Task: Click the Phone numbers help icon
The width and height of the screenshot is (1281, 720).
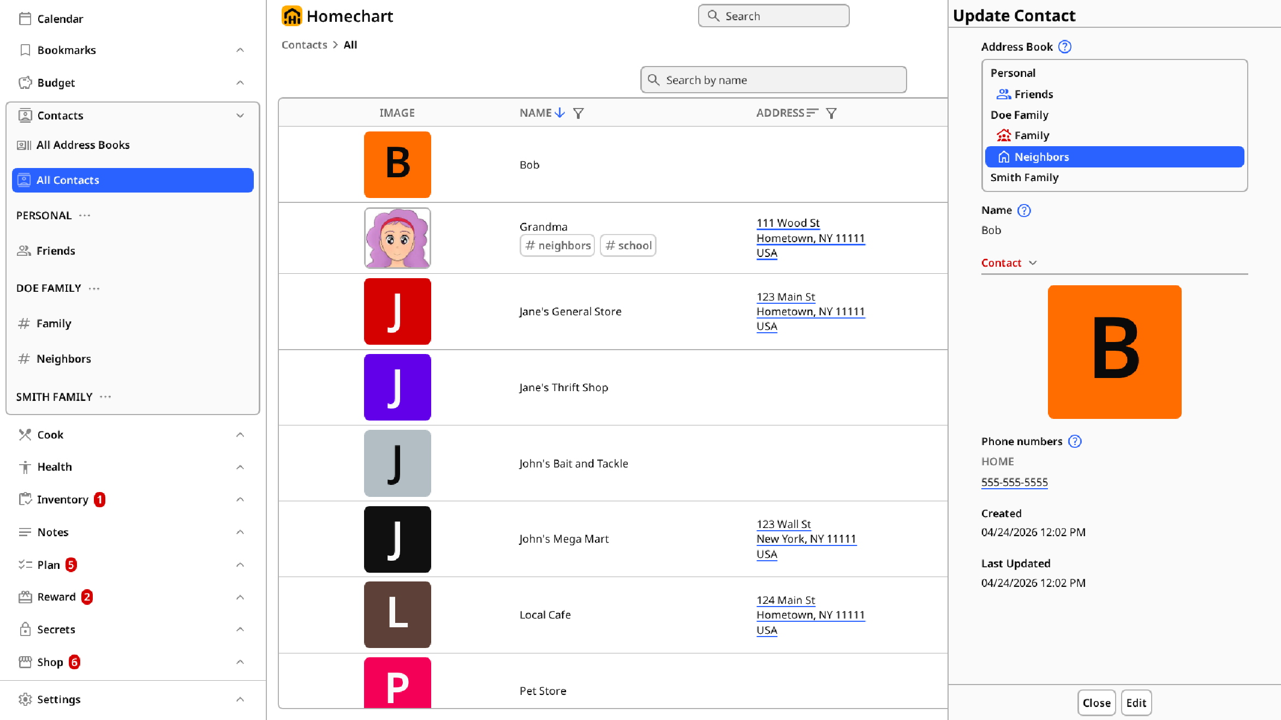Action: pos(1074,441)
